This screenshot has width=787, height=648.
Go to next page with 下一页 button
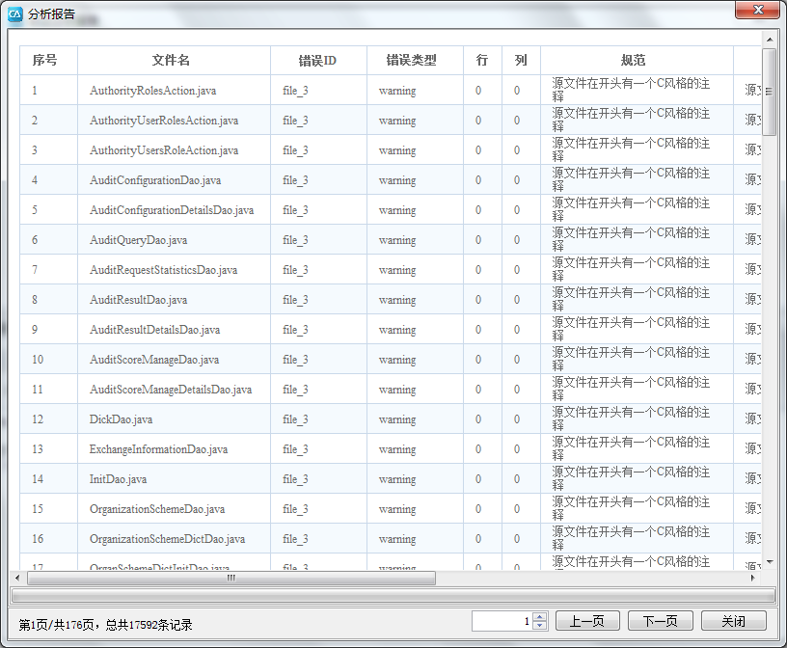pyautogui.click(x=660, y=621)
